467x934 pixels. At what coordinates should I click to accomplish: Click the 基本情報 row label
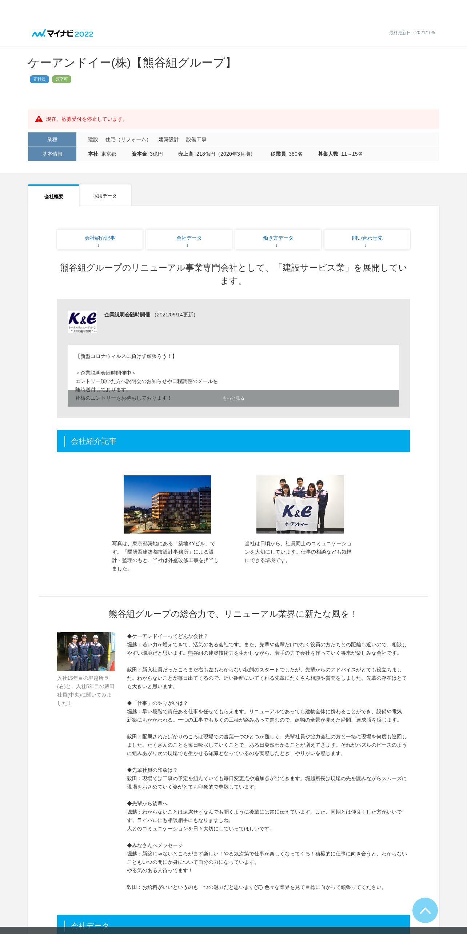click(52, 154)
